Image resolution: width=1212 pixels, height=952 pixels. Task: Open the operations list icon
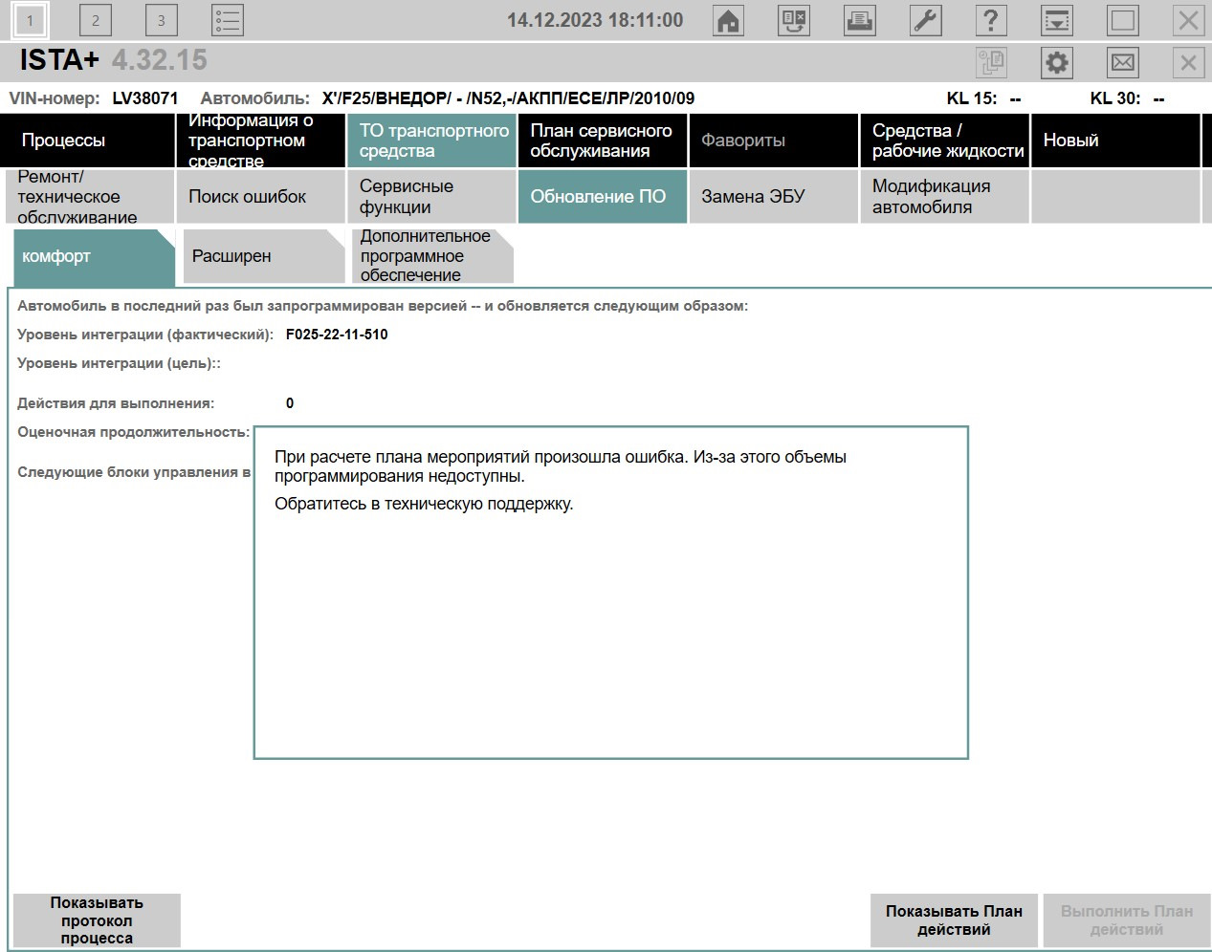228,20
